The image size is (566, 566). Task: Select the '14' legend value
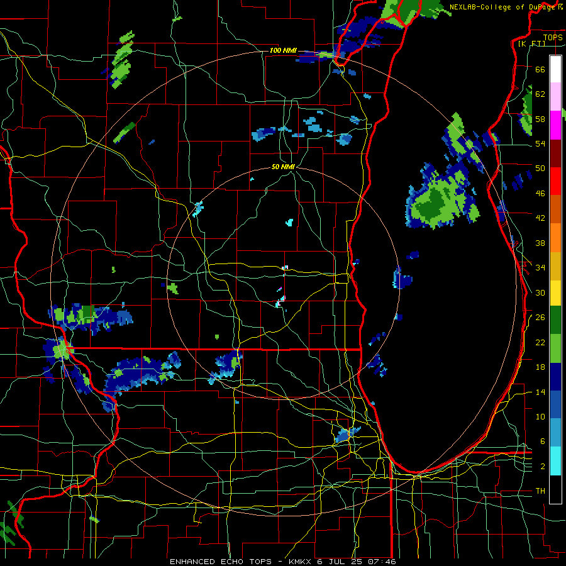point(540,392)
